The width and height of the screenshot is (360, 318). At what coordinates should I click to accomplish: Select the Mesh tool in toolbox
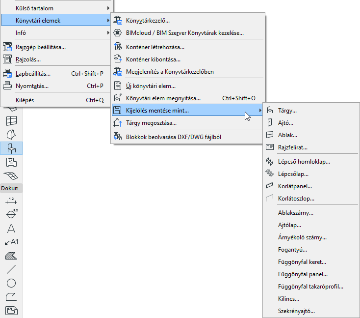pyautogui.click(x=11, y=176)
